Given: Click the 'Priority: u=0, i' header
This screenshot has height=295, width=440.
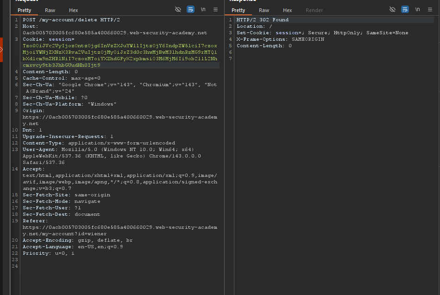Looking at the screenshot, I should (49, 253).
